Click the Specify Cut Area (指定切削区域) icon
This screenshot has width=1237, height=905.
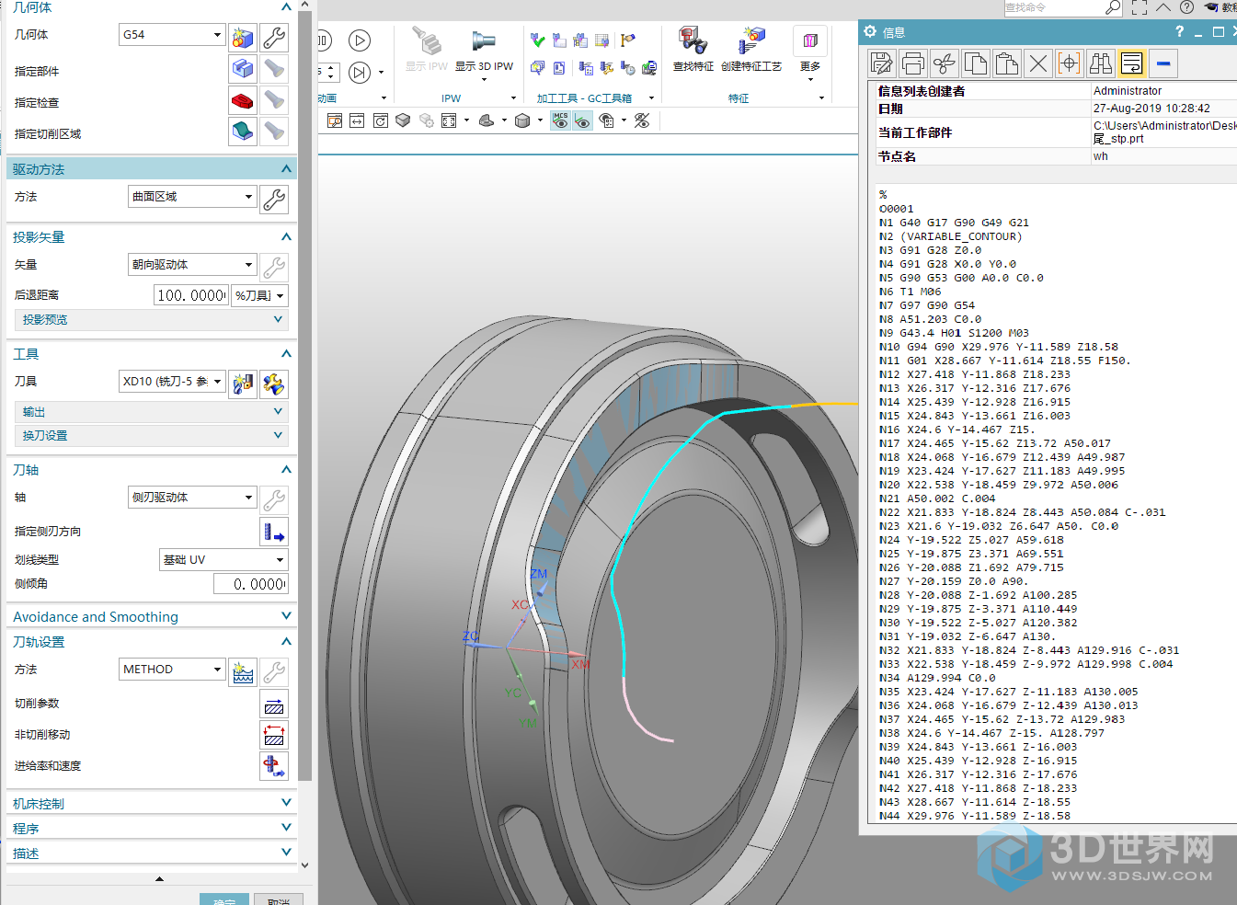tap(243, 132)
